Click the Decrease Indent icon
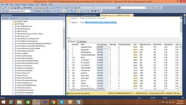 pyautogui.click(x=92, y=11)
